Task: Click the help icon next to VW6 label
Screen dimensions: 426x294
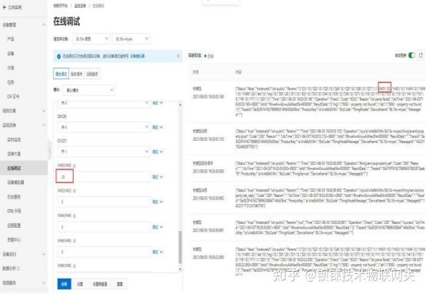Action: [x=75, y=241]
